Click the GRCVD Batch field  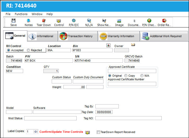pyautogui.click(x=132, y=61)
